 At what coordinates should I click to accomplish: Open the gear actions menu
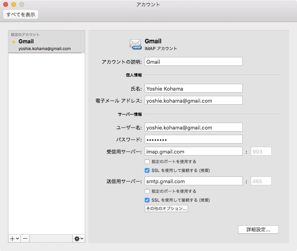(x=79, y=239)
